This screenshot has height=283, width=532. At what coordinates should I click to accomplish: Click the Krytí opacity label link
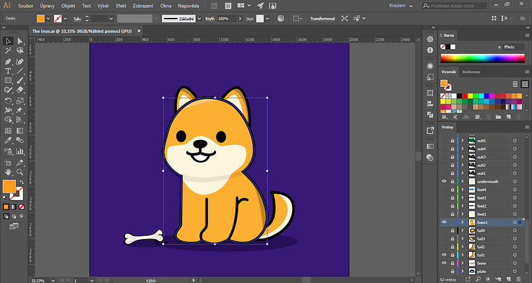click(x=209, y=19)
